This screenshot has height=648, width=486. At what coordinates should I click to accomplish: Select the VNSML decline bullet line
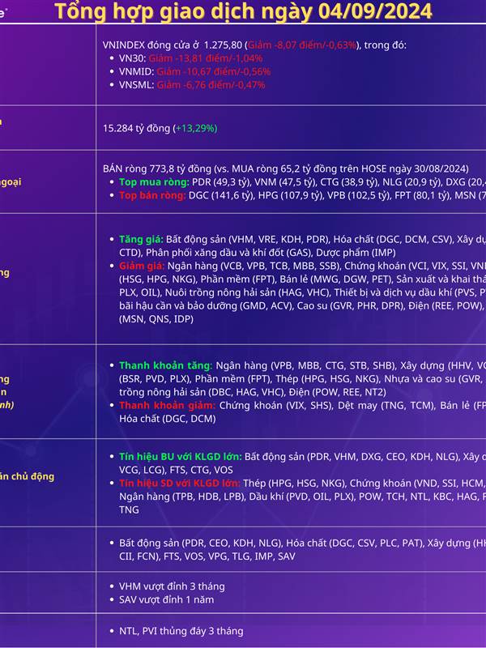click(x=192, y=85)
